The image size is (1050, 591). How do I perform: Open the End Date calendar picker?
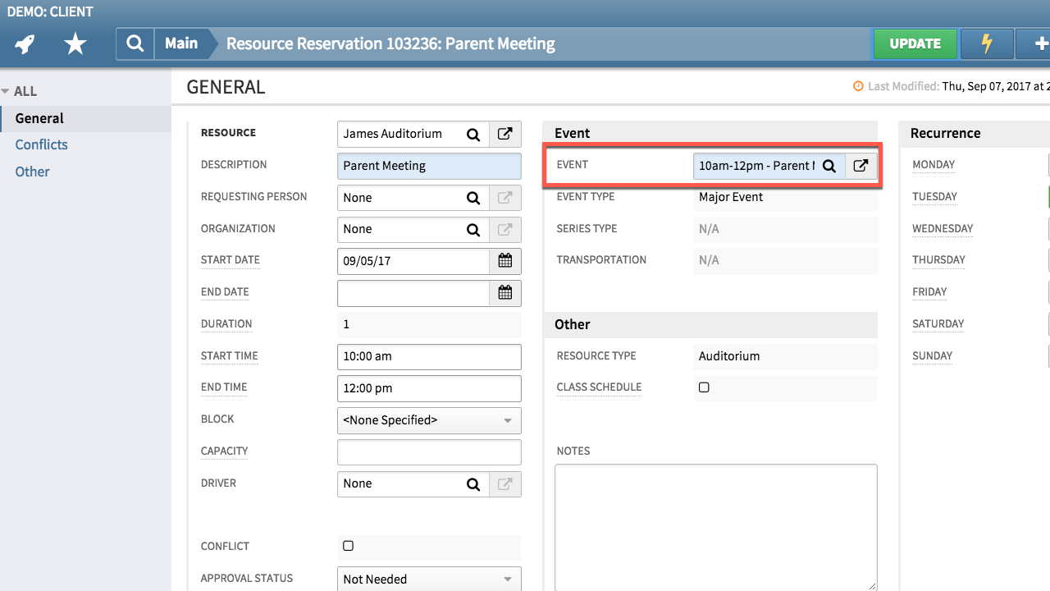506,292
